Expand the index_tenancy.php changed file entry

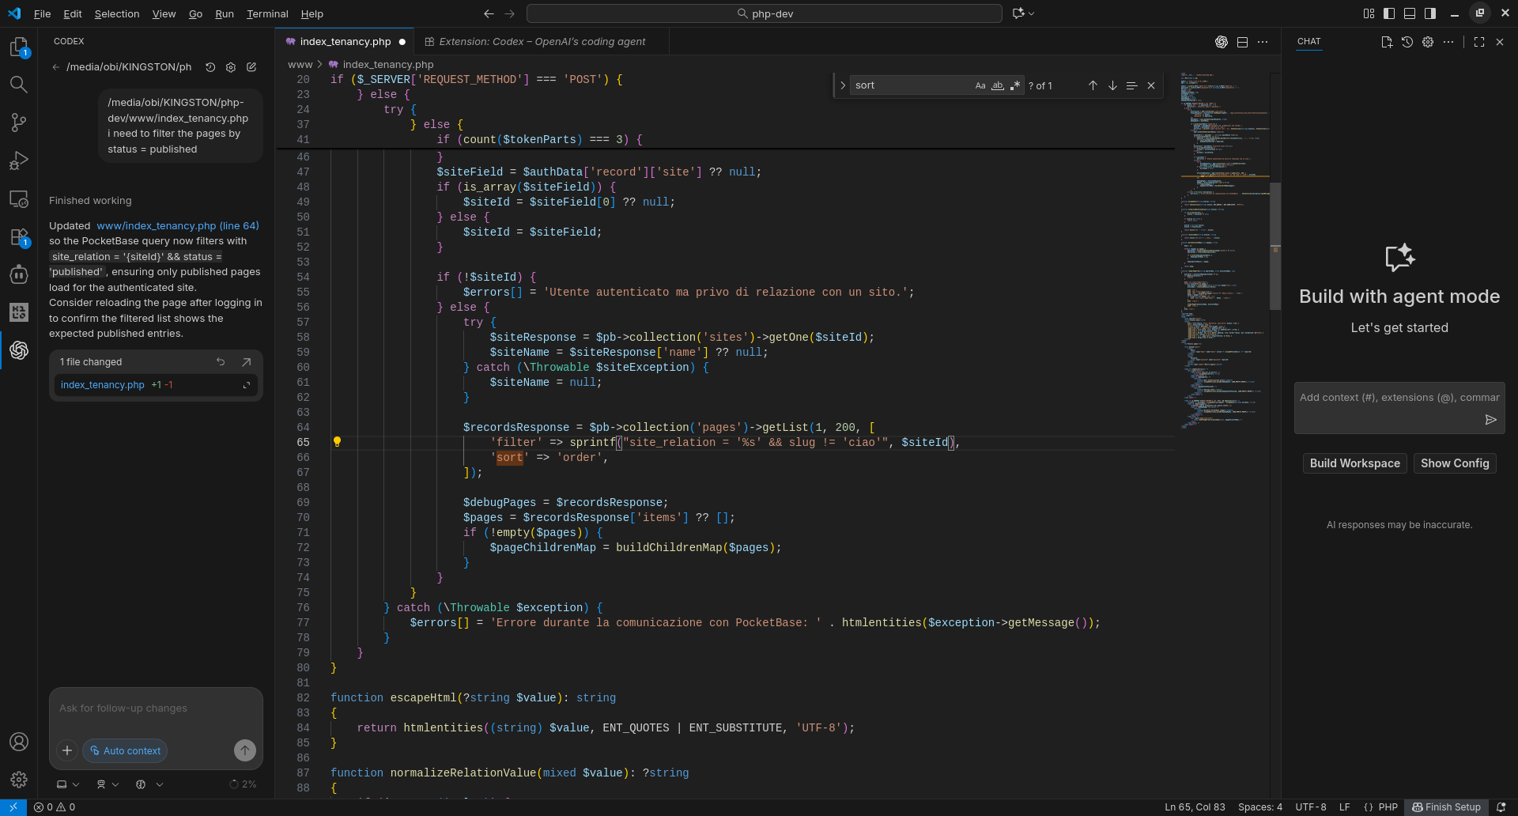pyautogui.click(x=247, y=385)
